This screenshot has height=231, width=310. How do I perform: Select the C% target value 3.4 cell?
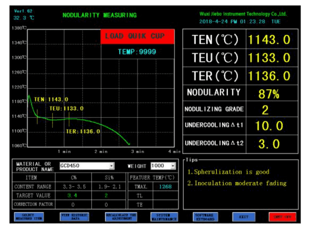tap(72, 195)
